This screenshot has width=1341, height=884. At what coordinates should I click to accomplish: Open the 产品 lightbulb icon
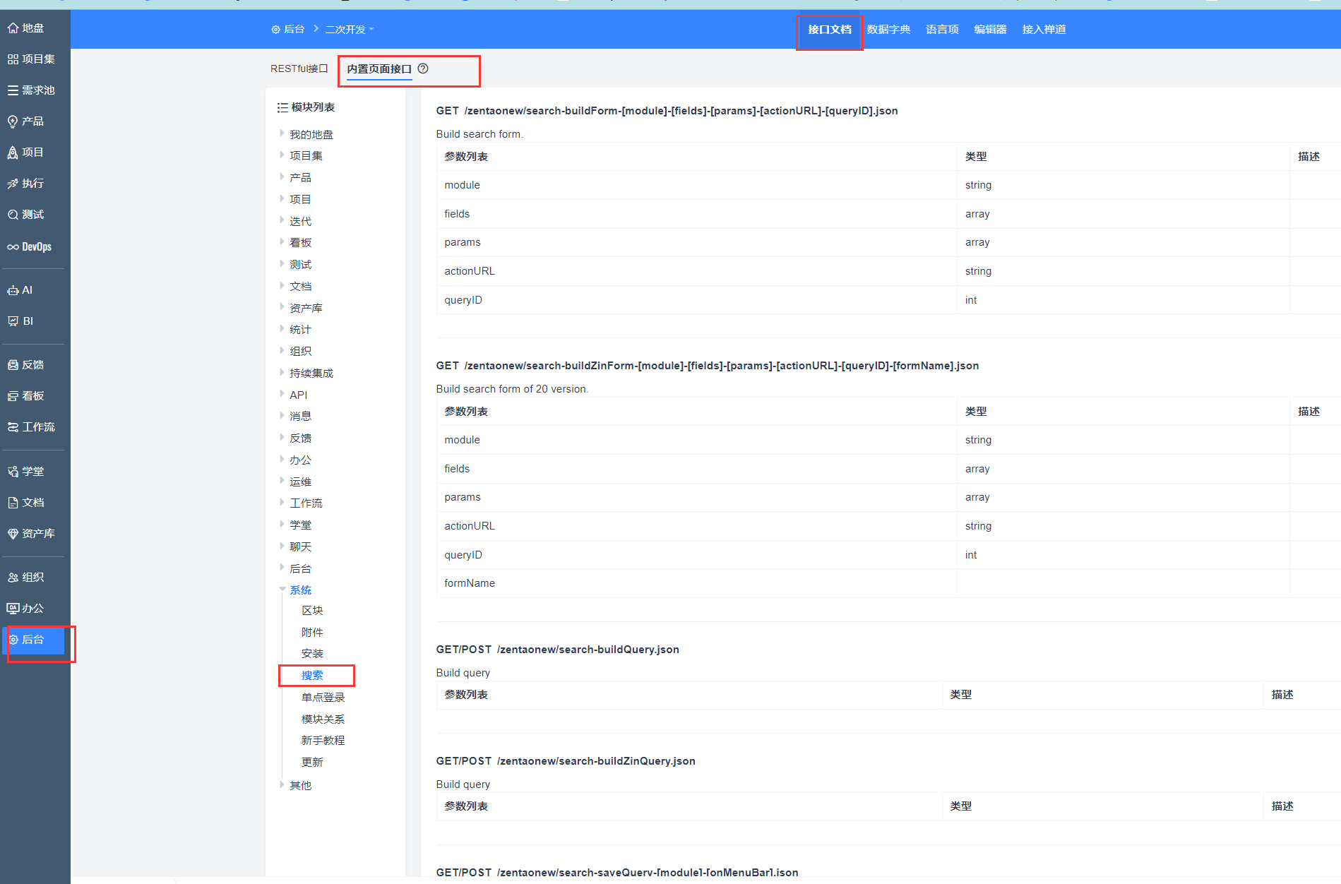(13, 121)
